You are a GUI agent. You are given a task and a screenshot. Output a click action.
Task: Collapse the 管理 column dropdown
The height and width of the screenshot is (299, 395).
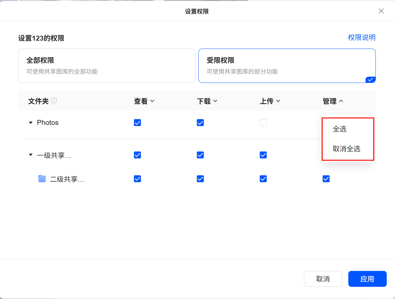pyautogui.click(x=333, y=101)
